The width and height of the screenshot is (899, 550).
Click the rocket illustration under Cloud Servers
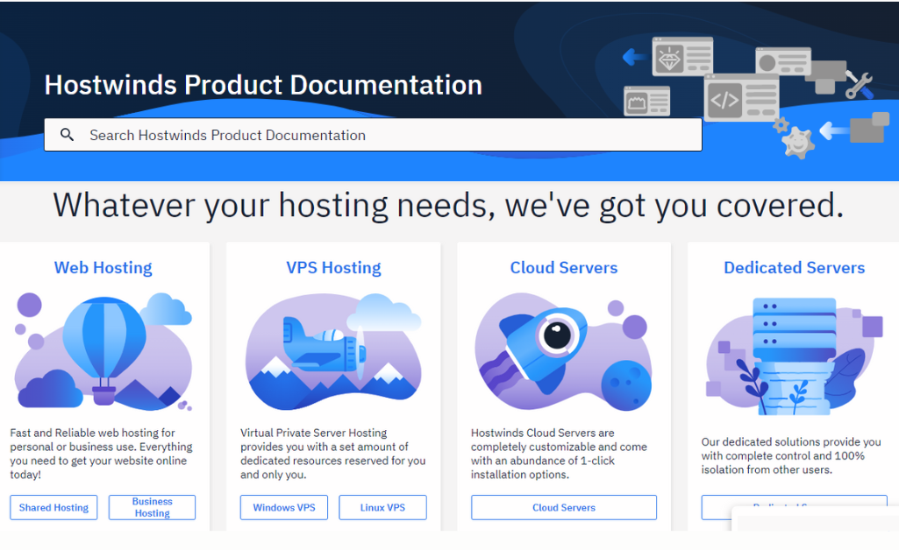[x=564, y=352]
